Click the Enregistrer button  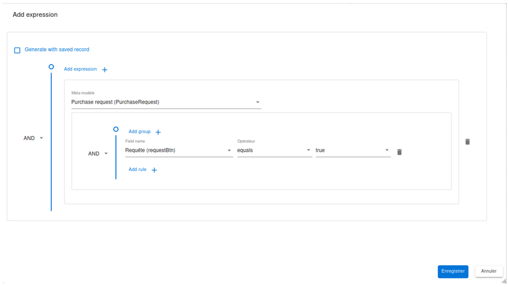(453, 271)
